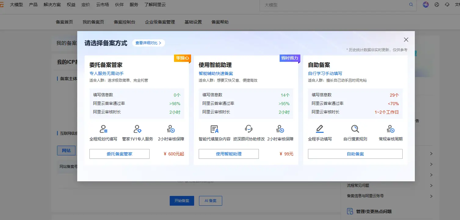
Task: Open the 伙伴 top menu
Action: 119,5
